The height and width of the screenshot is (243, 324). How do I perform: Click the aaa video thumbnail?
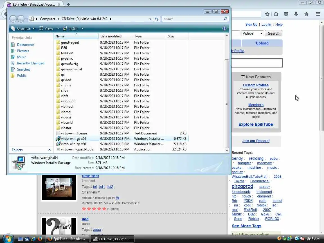point(59,226)
